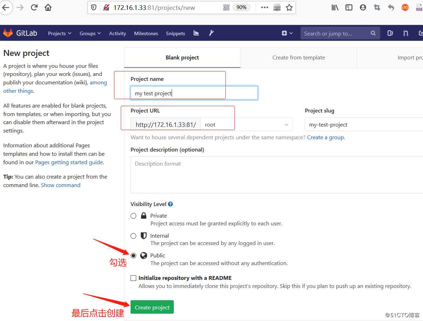Click the insecure connection lock icon
The height and width of the screenshot is (321, 423).
point(106,7)
